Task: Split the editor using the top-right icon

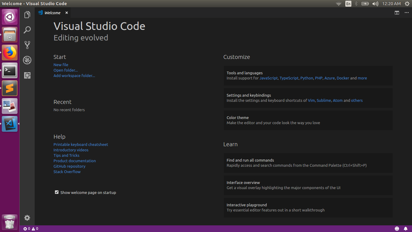Action: click(397, 13)
